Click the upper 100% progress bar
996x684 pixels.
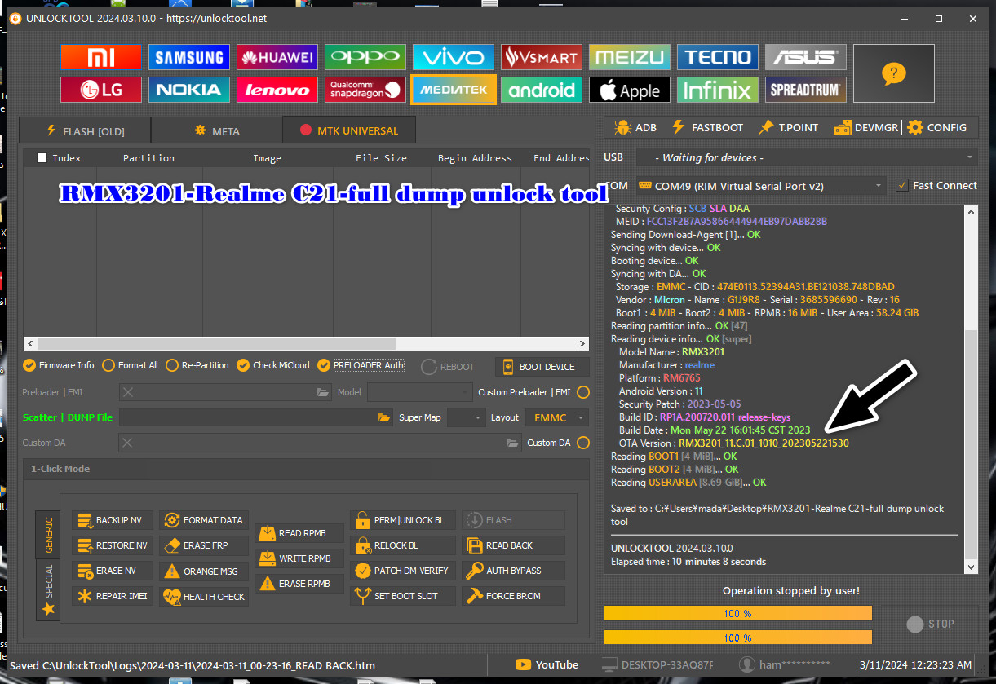[x=738, y=613]
